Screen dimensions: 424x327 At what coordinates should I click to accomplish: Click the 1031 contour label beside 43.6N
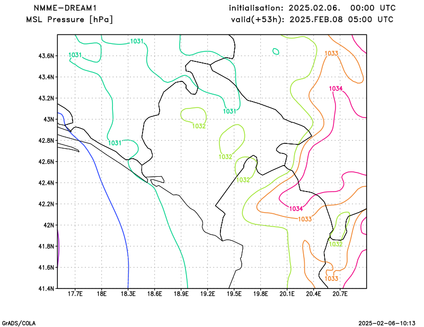pyautogui.click(x=75, y=55)
